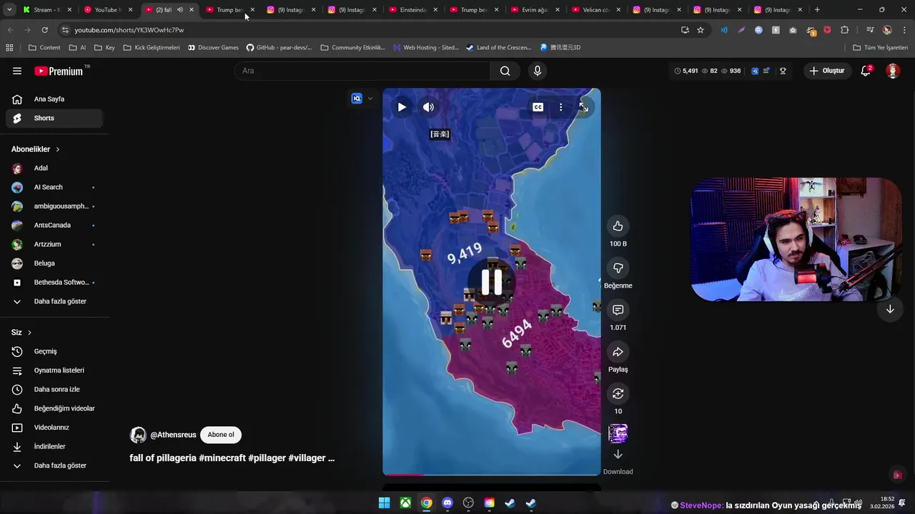Open the Athensreus channel avatar
Image resolution: width=915 pixels, height=514 pixels.
tap(138, 435)
